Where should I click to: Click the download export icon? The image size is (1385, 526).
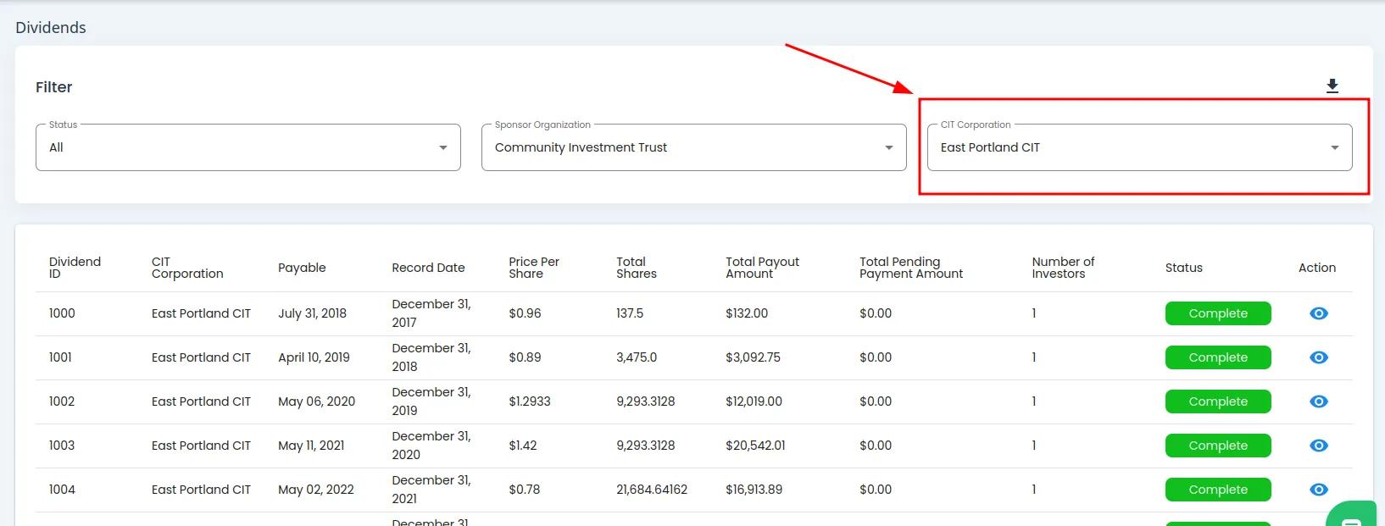[1332, 86]
